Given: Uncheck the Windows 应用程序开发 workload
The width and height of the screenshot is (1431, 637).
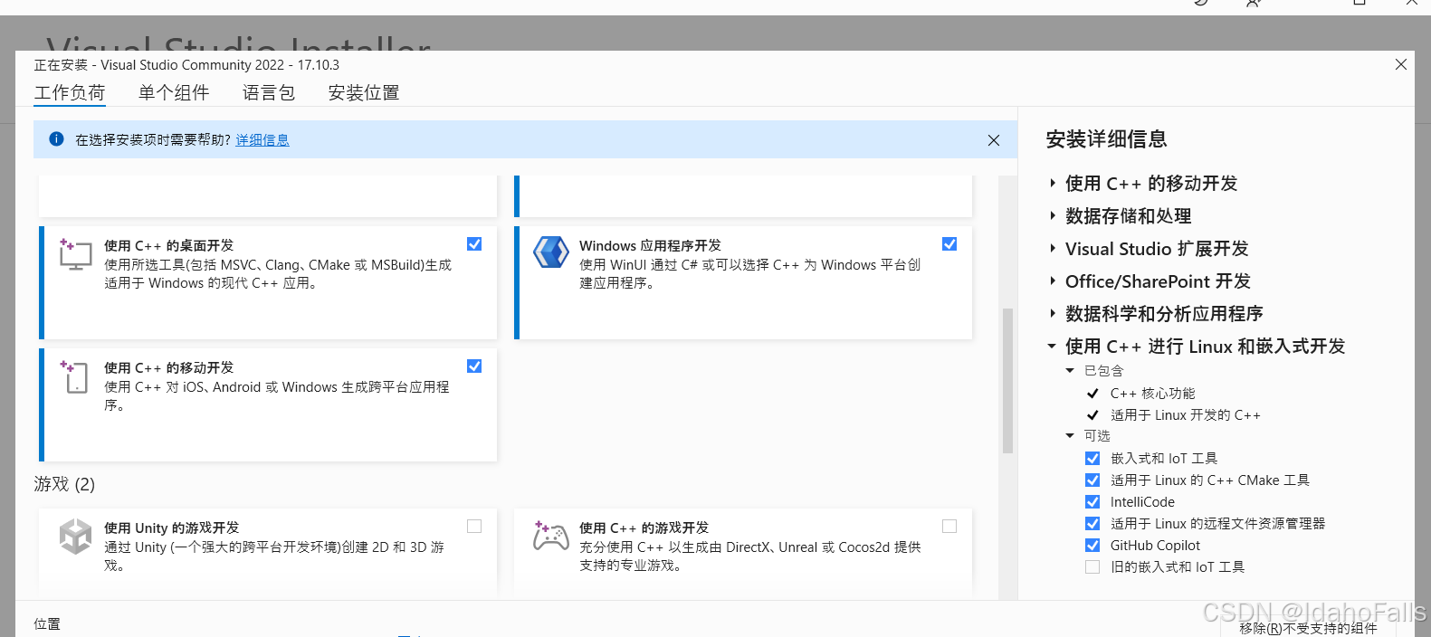Looking at the screenshot, I should (949, 244).
